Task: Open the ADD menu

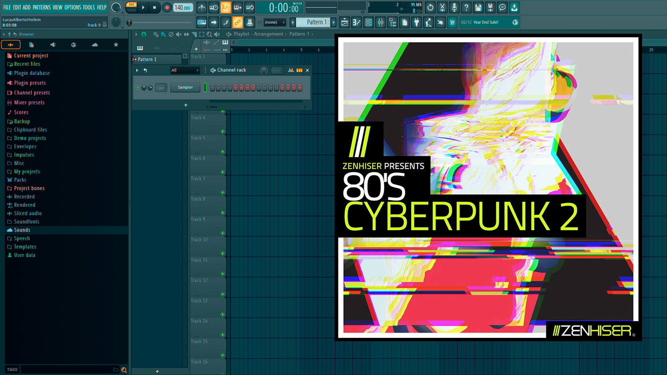Action: coord(26,7)
